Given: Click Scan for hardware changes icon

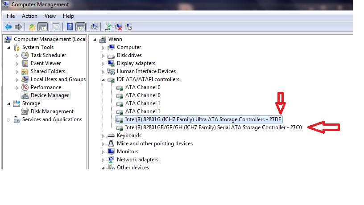Looking at the screenshot, I should (x=94, y=27).
